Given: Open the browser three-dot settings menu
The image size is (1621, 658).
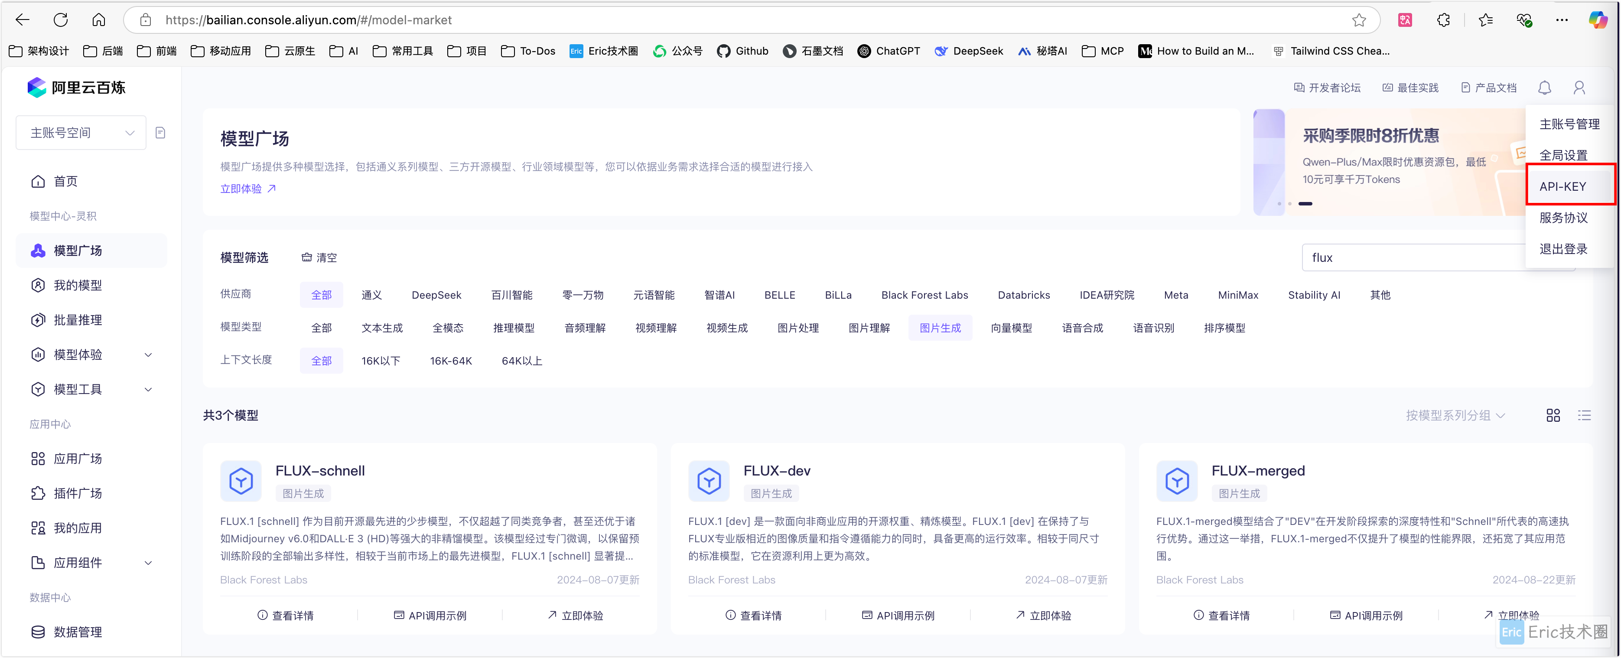Looking at the screenshot, I should (1562, 20).
